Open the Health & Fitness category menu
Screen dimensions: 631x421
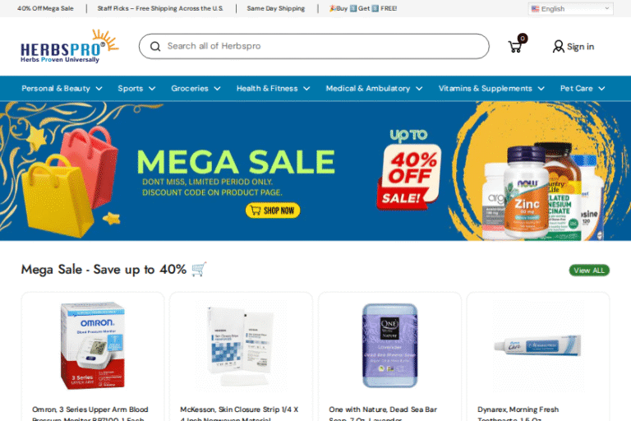[273, 88]
